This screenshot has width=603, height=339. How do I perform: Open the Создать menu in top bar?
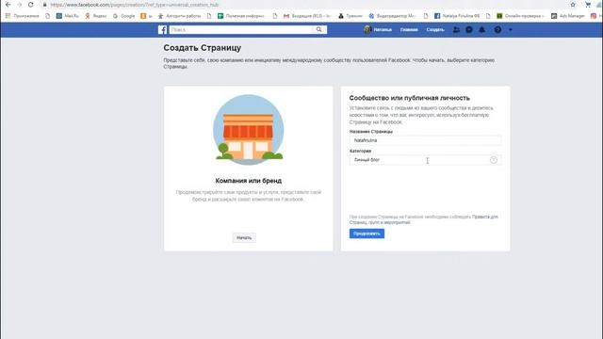pos(435,29)
